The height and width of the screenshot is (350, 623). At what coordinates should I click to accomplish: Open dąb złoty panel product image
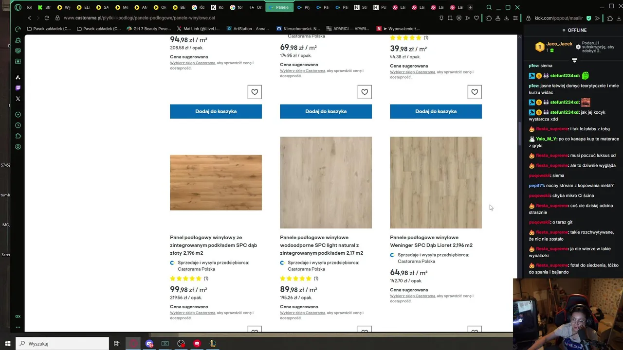[216, 182]
